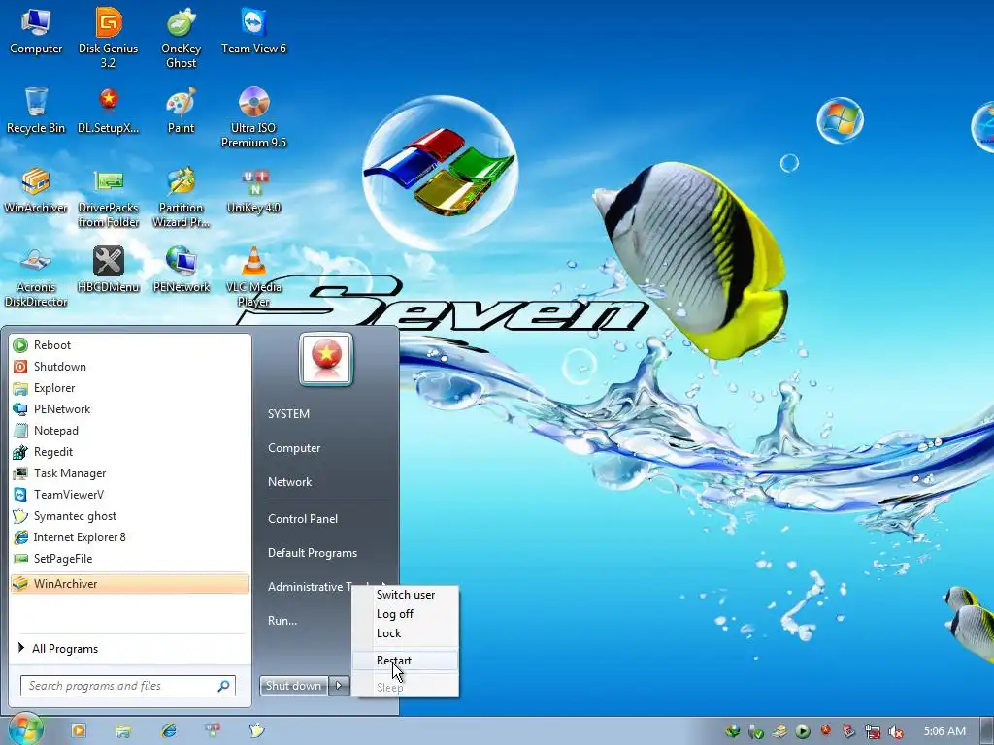Select the WinArchiver desktop icon
The width and height of the screenshot is (994, 745).
click(x=36, y=190)
